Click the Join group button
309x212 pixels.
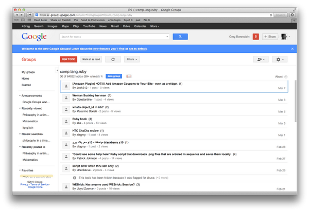point(114,76)
